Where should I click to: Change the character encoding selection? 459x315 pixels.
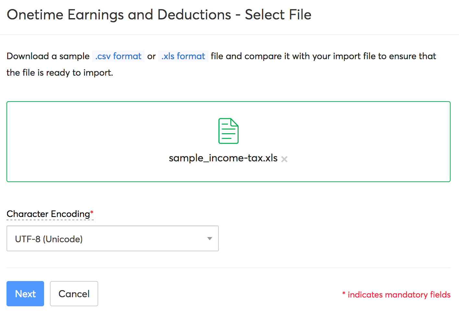(x=112, y=238)
